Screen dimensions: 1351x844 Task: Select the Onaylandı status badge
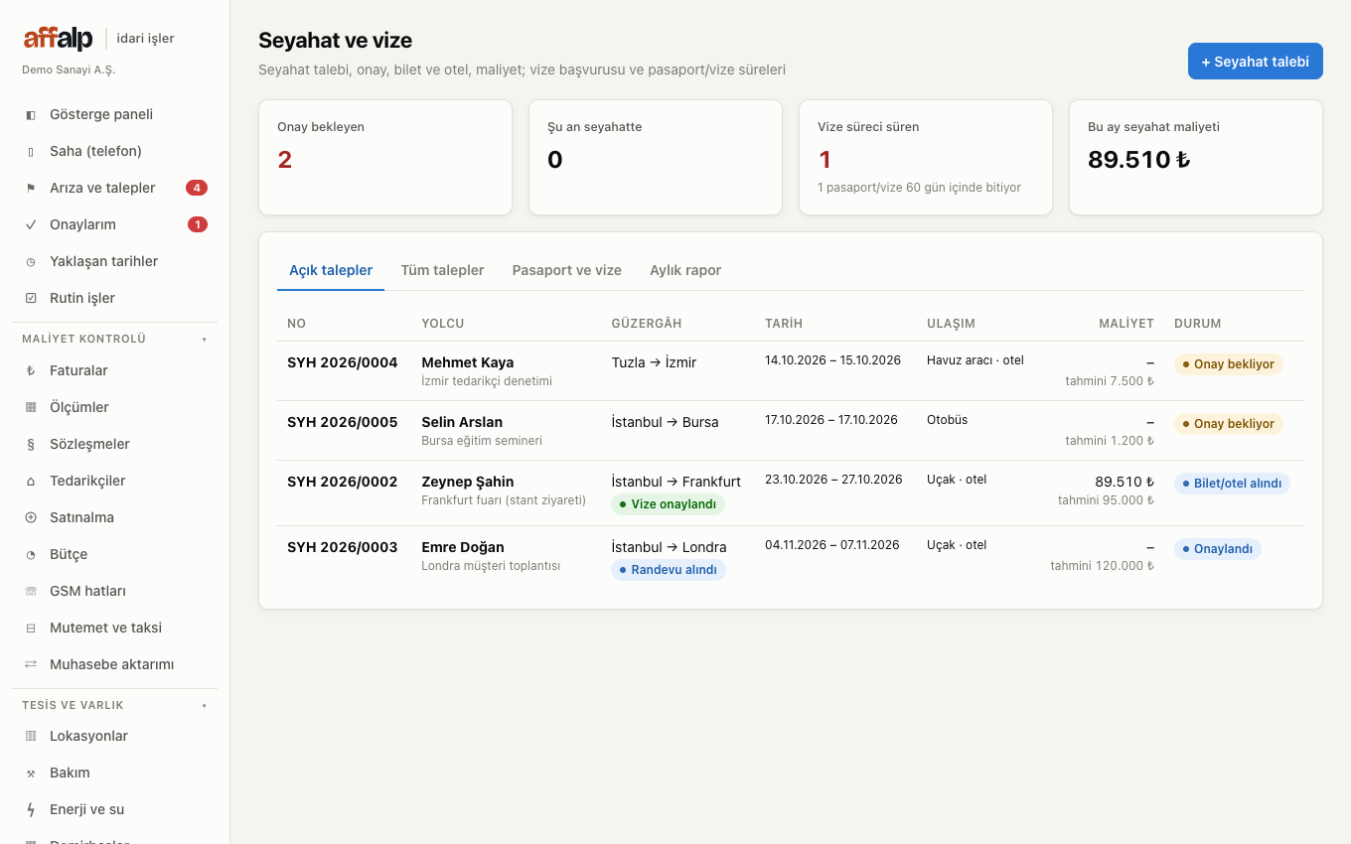tap(1218, 549)
